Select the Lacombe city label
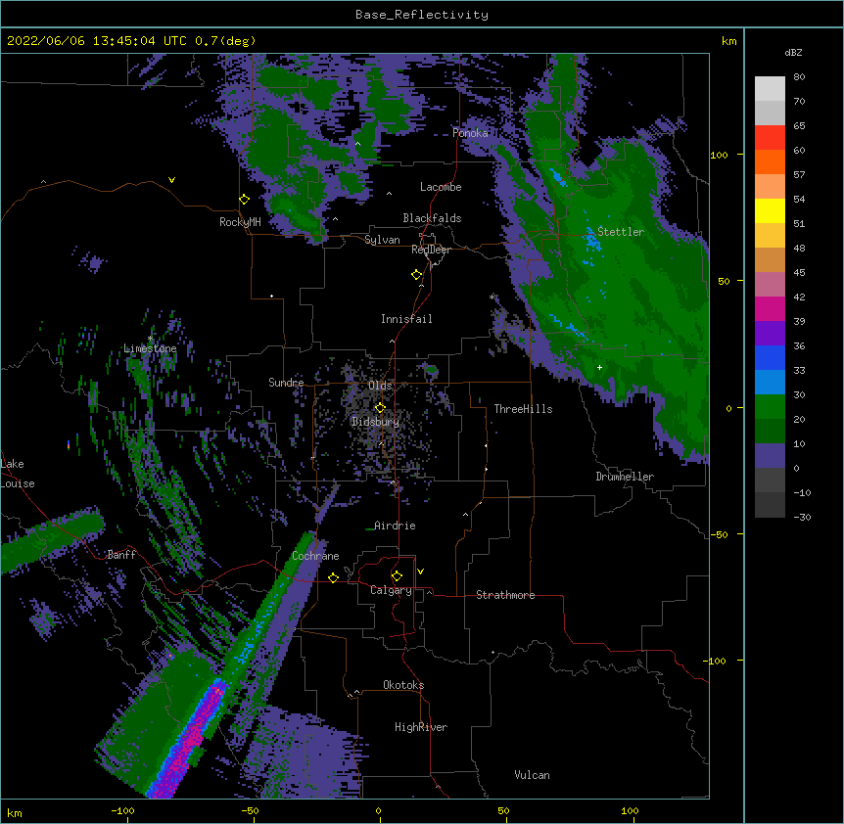 point(441,187)
